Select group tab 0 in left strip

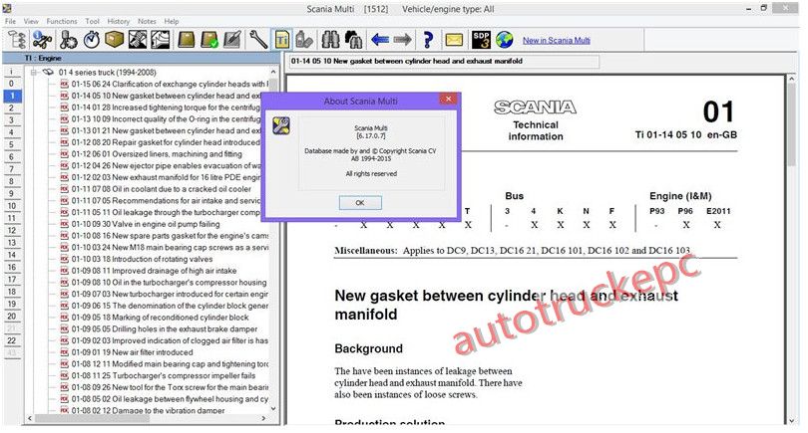(x=11, y=84)
